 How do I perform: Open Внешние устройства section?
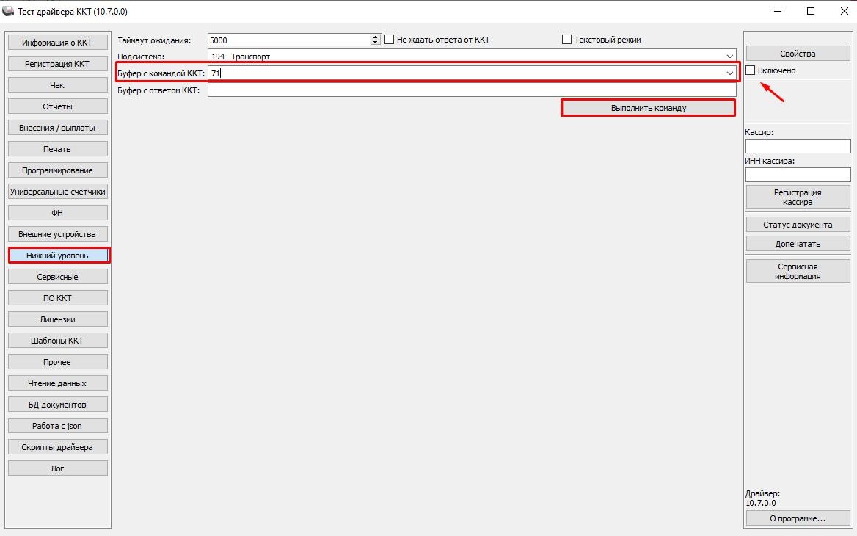tap(57, 234)
